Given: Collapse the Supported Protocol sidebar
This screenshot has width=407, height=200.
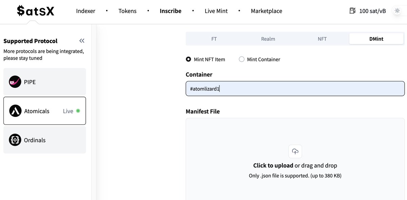Looking at the screenshot, I should (82, 41).
